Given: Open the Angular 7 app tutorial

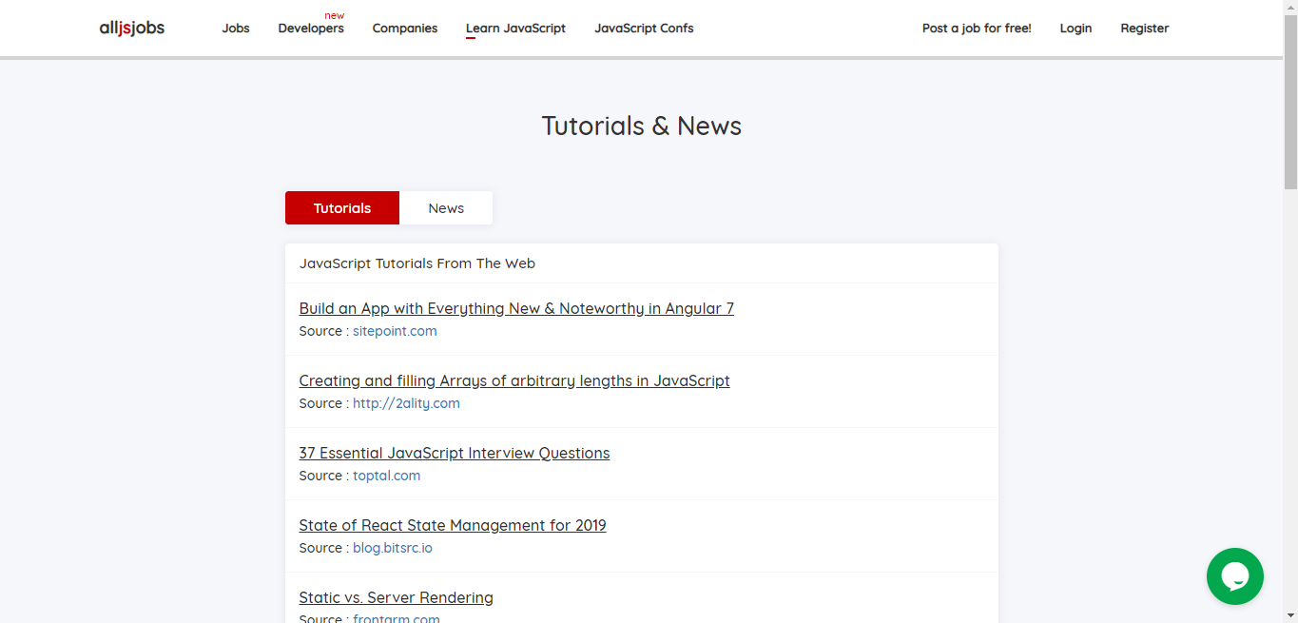Looking at the screenshot, I should point(516,308).
